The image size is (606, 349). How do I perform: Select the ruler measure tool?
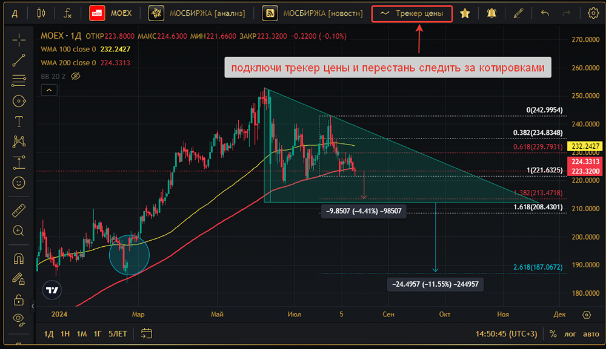(19, 210)
